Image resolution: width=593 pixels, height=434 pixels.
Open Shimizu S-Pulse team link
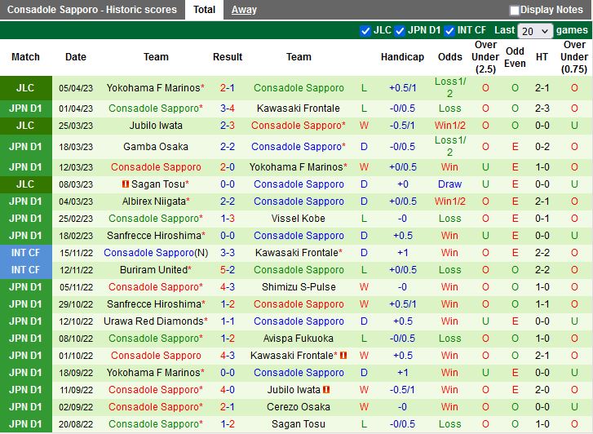click(299, 287)
